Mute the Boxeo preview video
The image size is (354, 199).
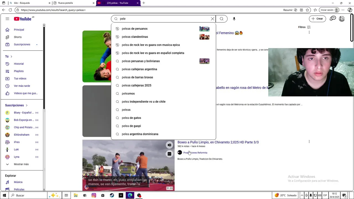point(169,145)
